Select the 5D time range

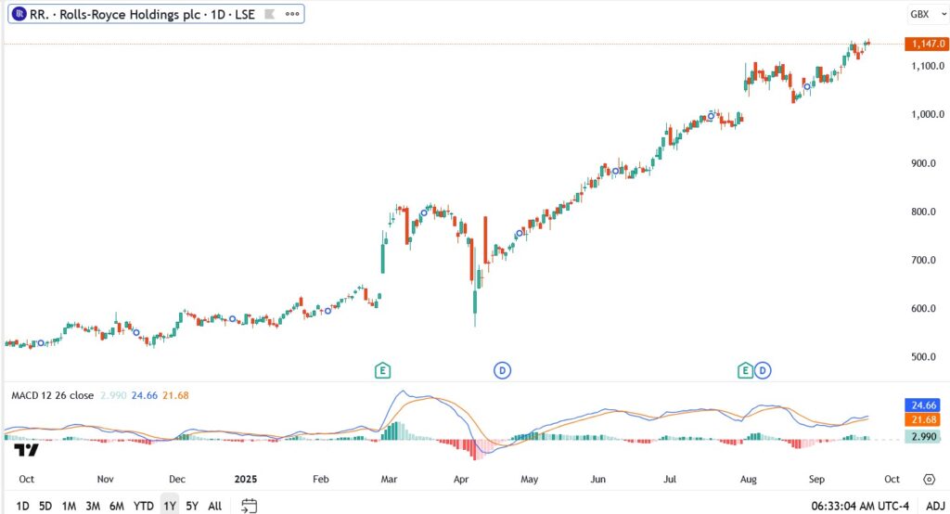coord(45,506)
